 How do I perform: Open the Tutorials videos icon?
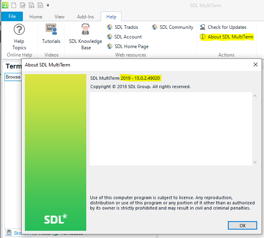pyautogui.click(x=51, y=29)
